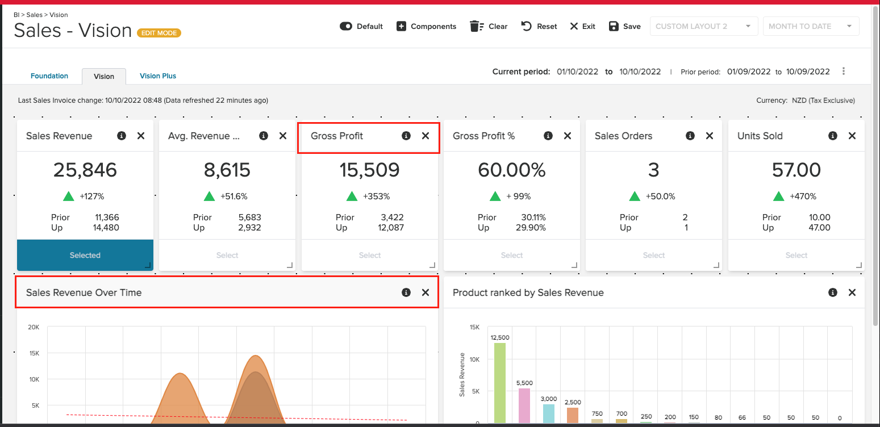Switch to the Foundation tab
Image resolution: width=880 pixels, height=427 pixels.
(x=49, y=76)
